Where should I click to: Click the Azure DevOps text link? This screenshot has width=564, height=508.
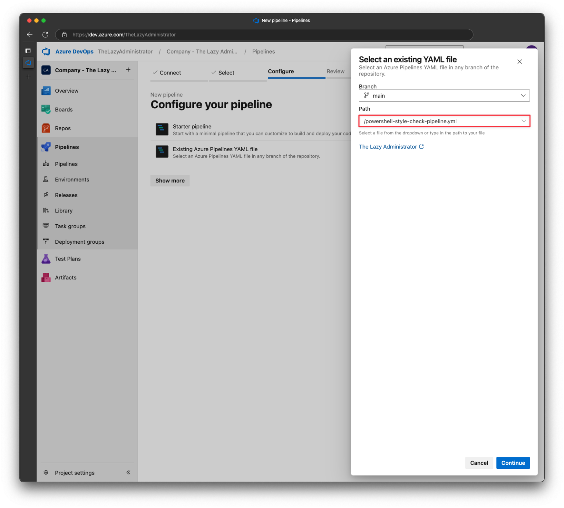tap(75, 52)
